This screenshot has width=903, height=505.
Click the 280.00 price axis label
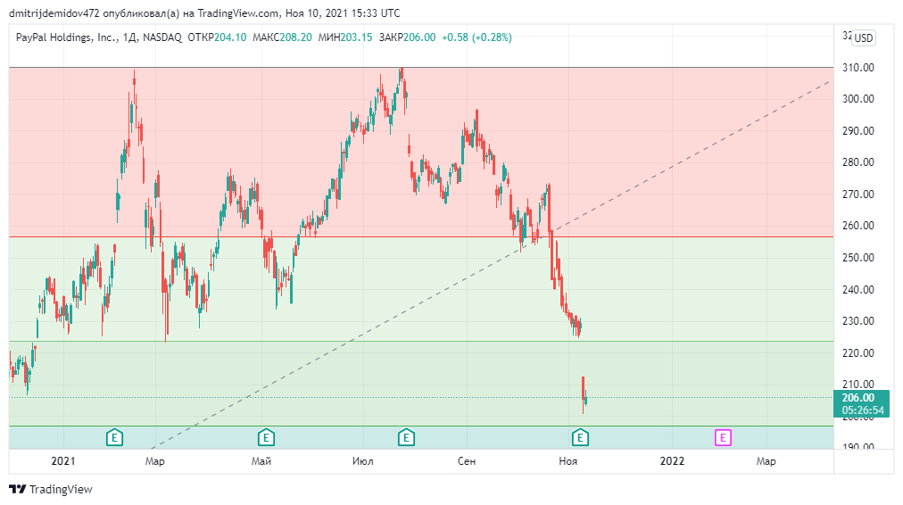click(x=858, y=162)
